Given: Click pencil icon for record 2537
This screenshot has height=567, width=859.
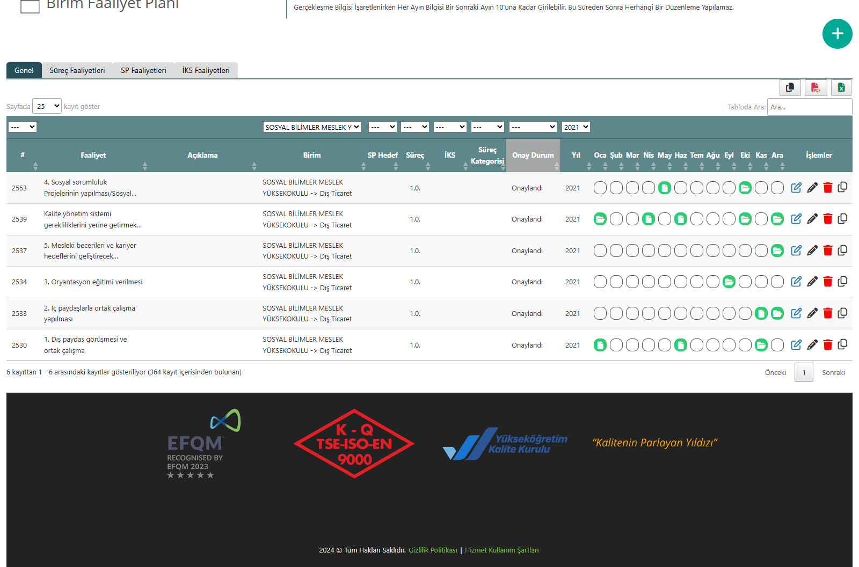Looking at the screenshot, I should (x=812, y=251).
